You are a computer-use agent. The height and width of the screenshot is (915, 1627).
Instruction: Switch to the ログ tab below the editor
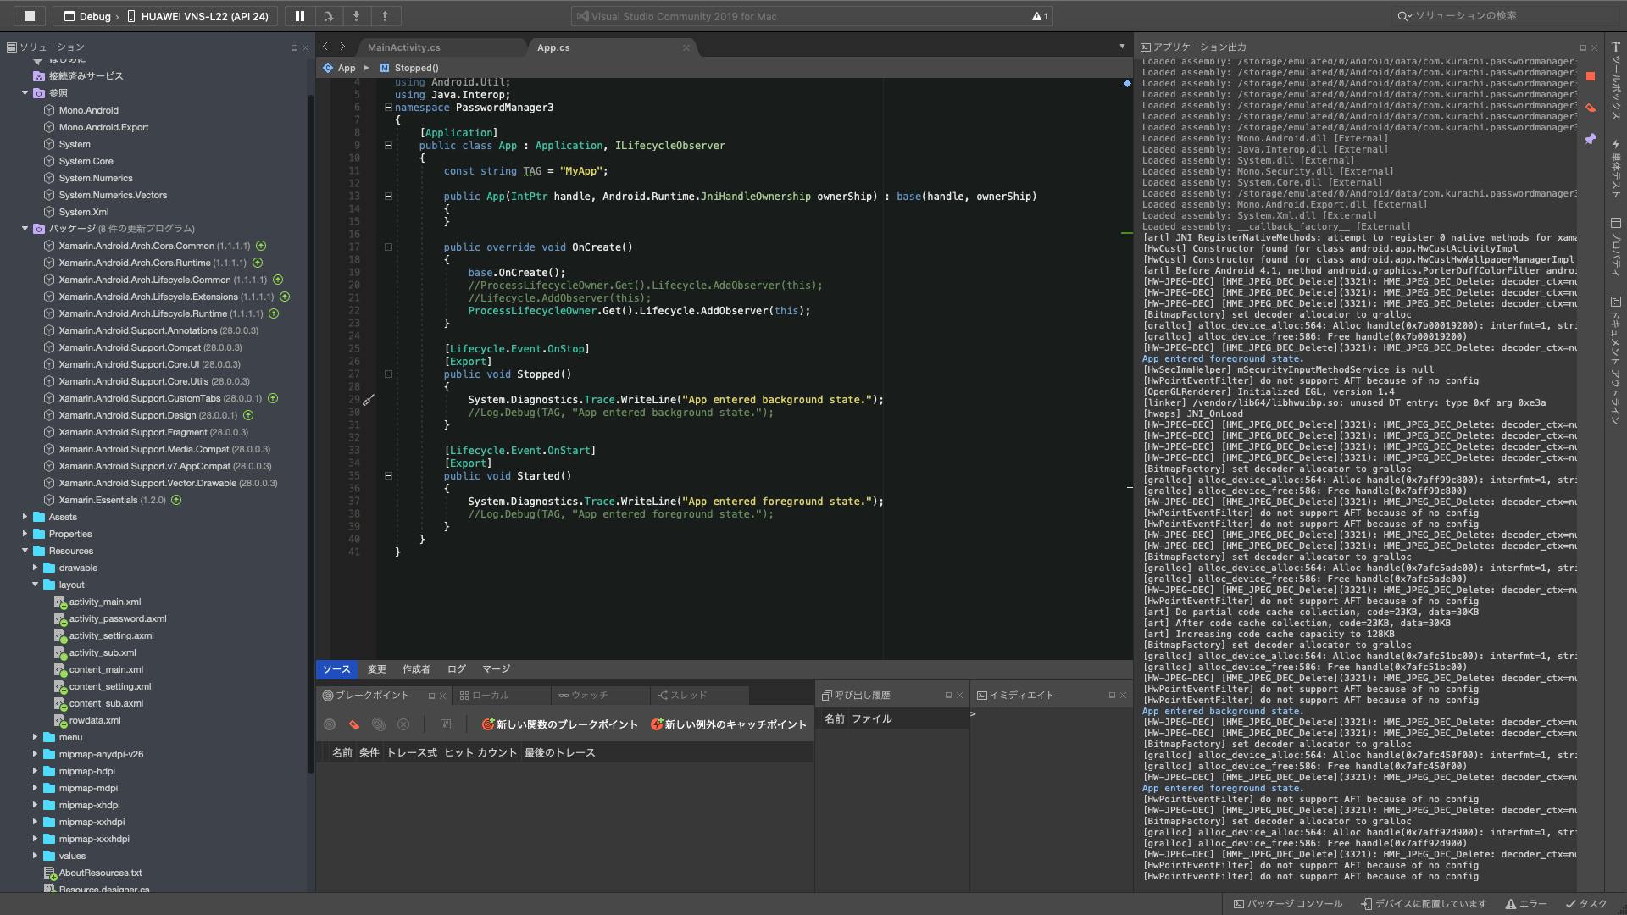tap(457, 669)
